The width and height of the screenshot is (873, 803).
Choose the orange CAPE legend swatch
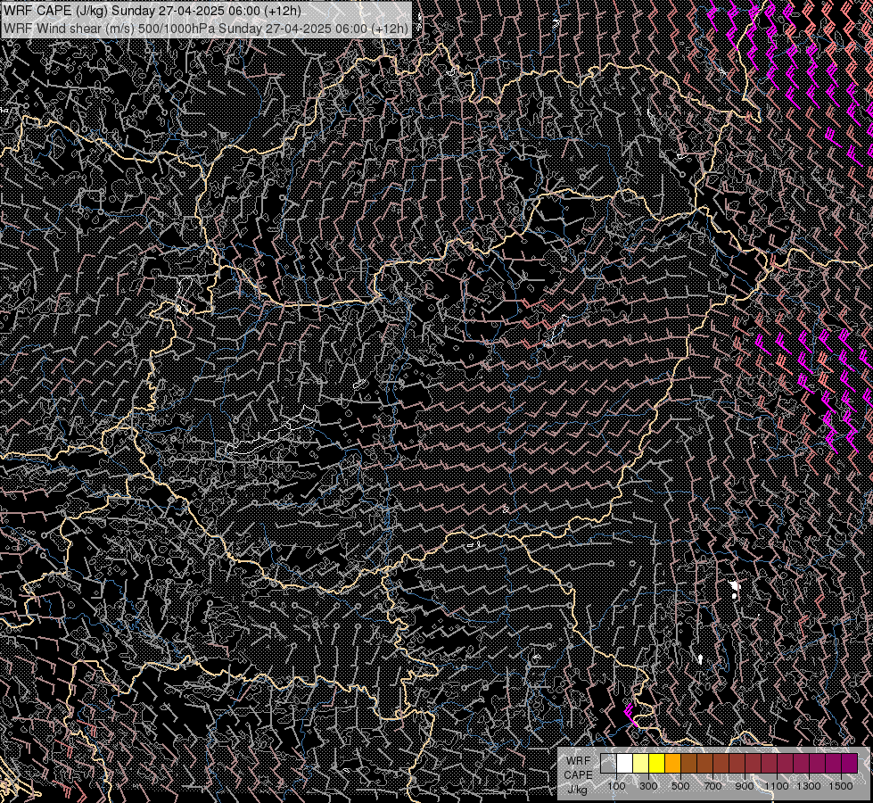point(673,764)
